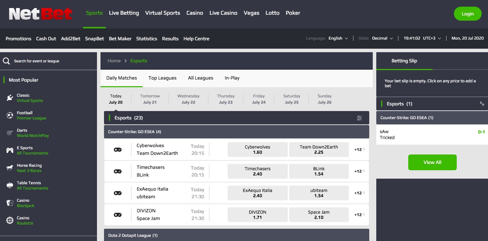Open Horse Racing horse icon
Image resolution: width=488 pixels, height=241 pixels.
pyautogui.click(x=10, y=168)
